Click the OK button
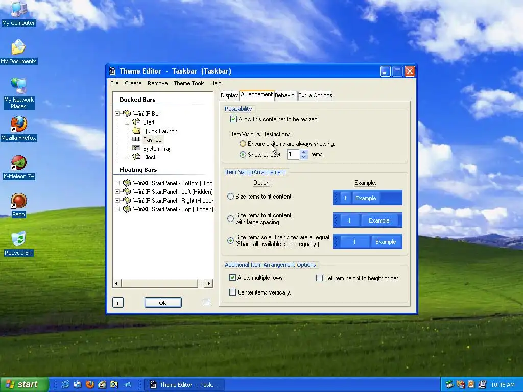The image size is (523, 392). pos(163,303)
